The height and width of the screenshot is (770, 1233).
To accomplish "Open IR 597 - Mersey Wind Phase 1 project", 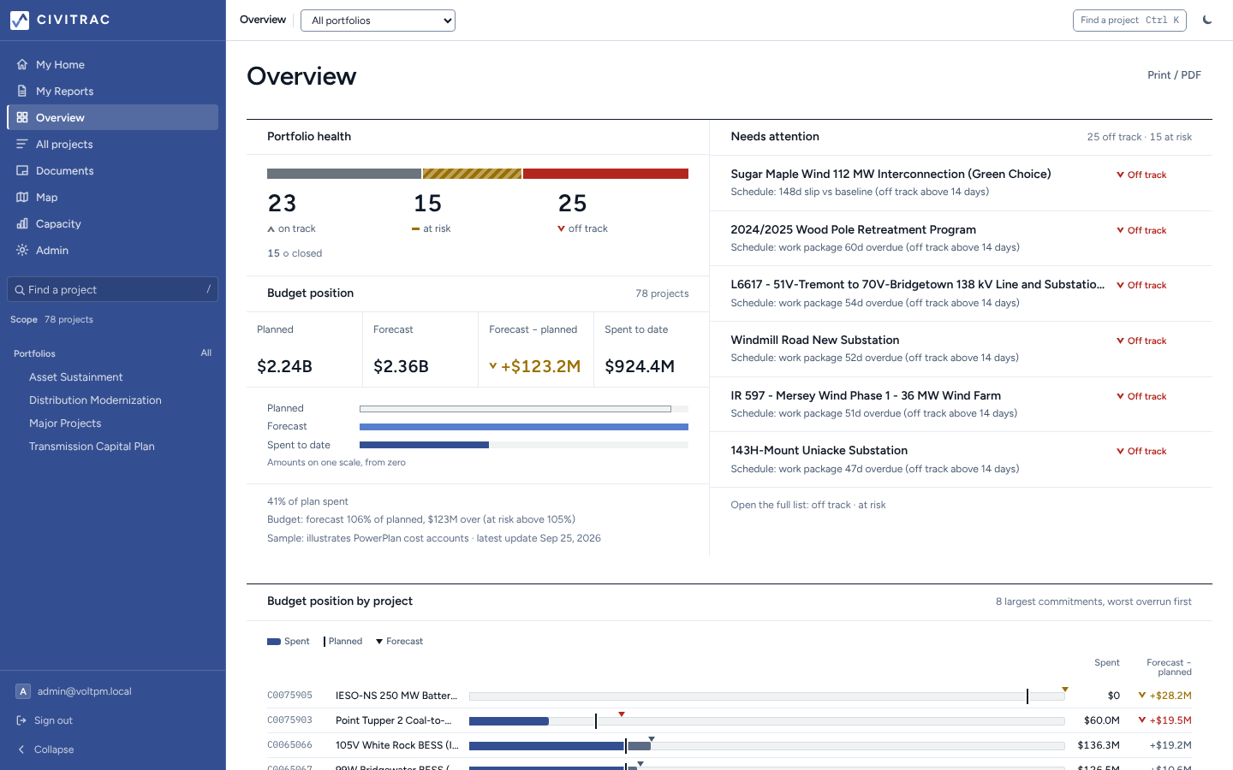I will pyautogui.click(x=866, y=395).
